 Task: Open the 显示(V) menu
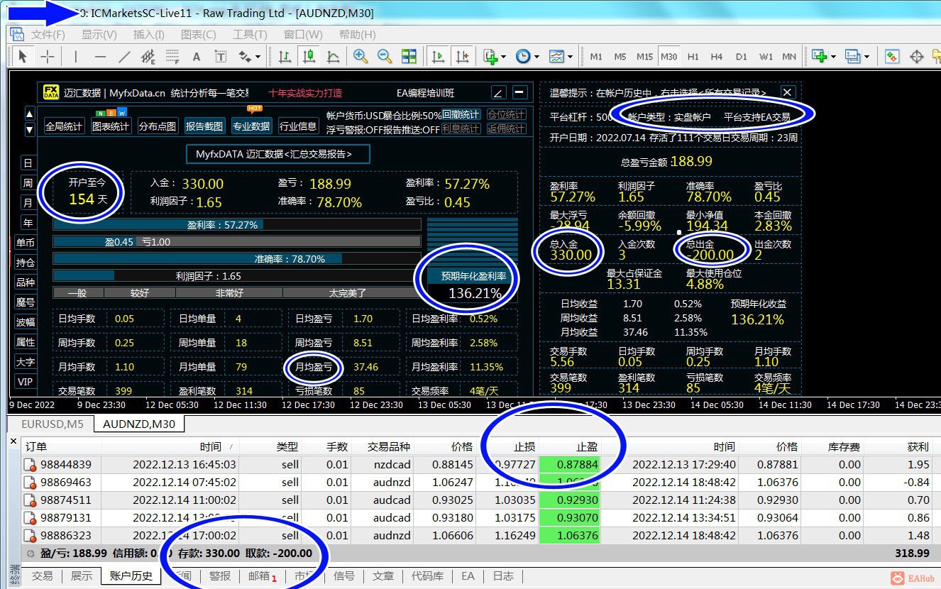[99, 35]
